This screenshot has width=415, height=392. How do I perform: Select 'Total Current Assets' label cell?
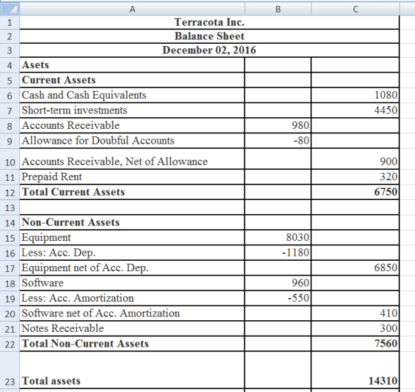coord(133,192)
